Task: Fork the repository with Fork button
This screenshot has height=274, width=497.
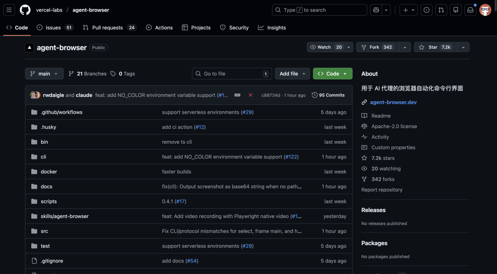Action: click(x=377, y=47)
